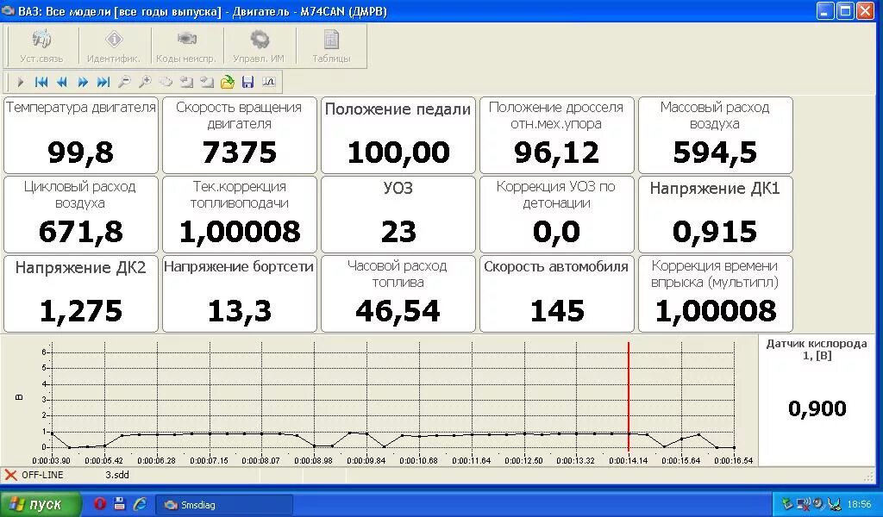883x517 pixels.
Task: Jump to the first log record
Action: [41, 82]
